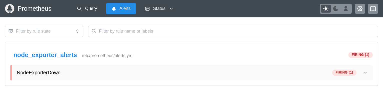Click the Prometheus flame logo icon
The image size is (383, 98).
10,8
